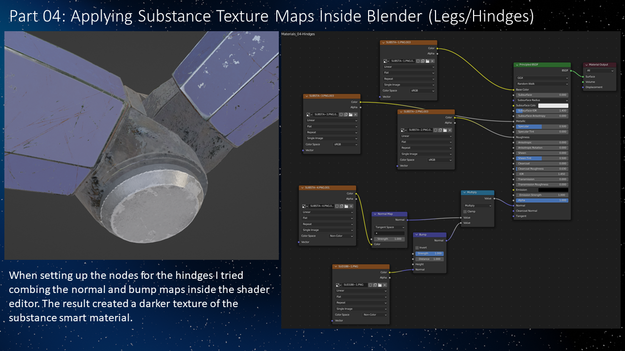The height and width of the screenshot is (351, 625).
Task: Open GGX distribution dropdown in Principled BSDF
Action: point(542,78)
